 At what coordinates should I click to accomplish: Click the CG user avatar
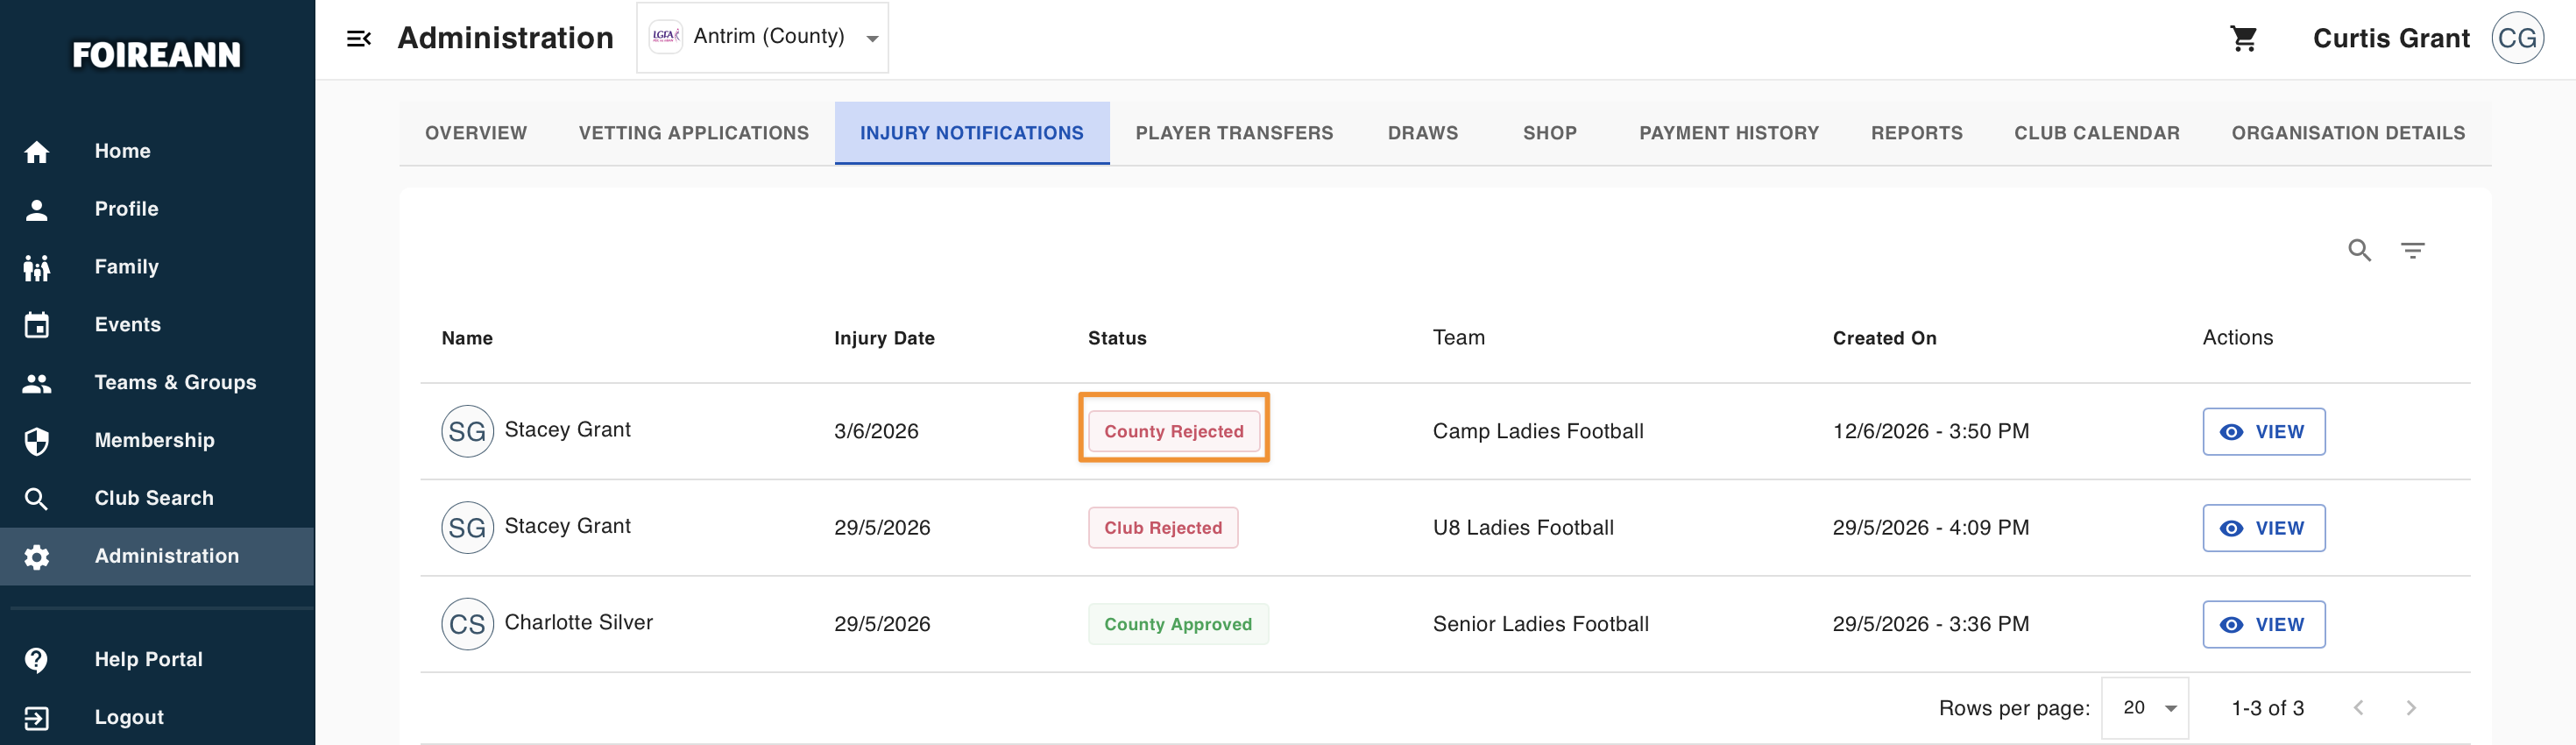pyautogui.click(x=2516, y=38)
